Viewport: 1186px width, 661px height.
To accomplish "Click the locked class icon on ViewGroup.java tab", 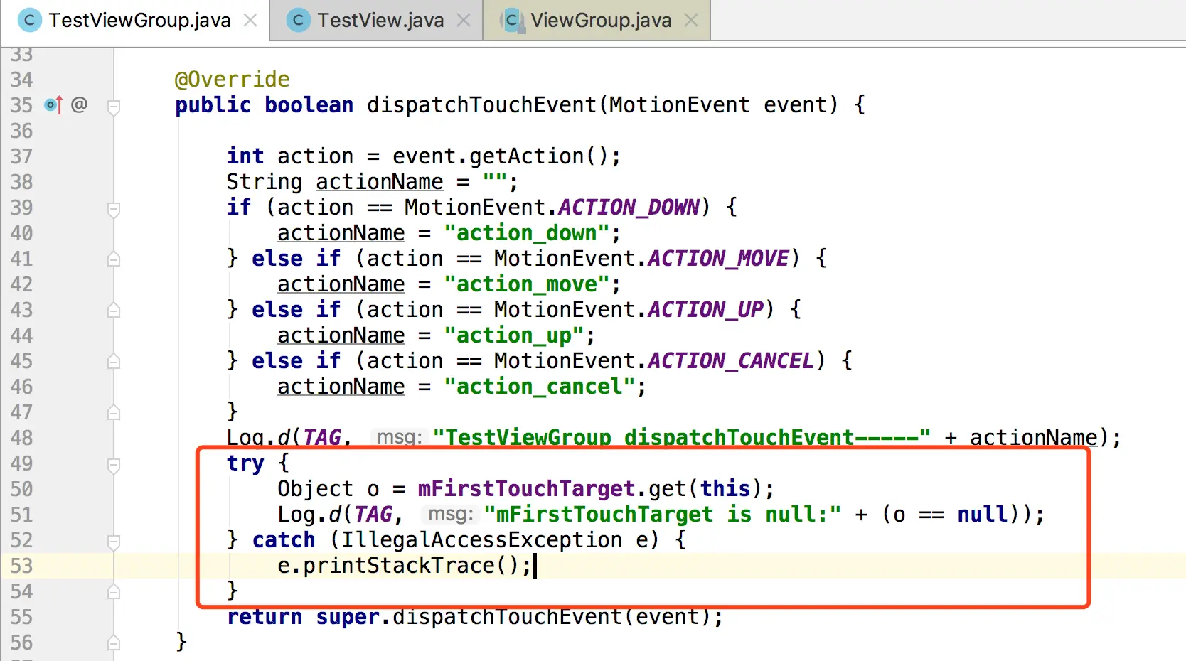I will (512, 21).
